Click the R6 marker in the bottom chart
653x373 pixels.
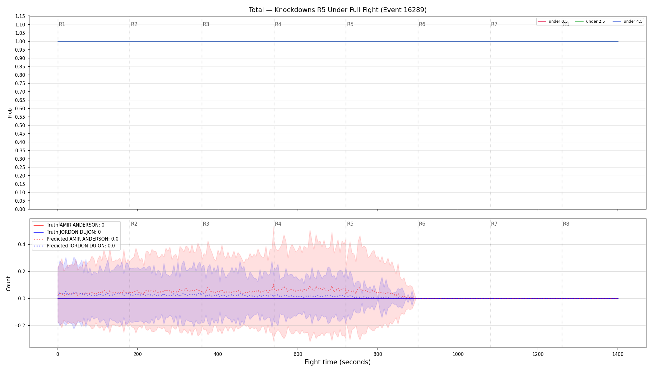coord(422,224)
